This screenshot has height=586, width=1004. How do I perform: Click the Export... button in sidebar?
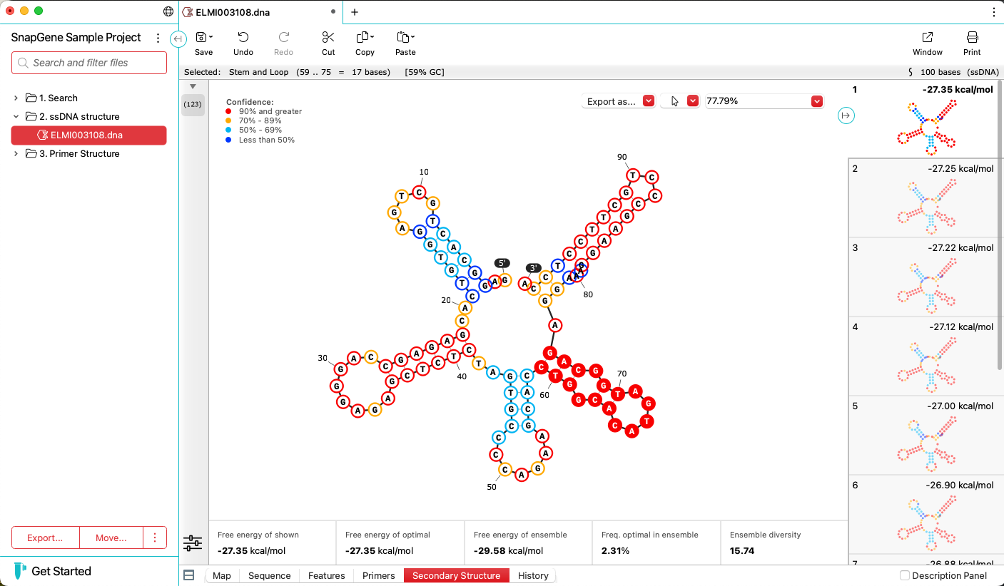click(x=45, y=538)
